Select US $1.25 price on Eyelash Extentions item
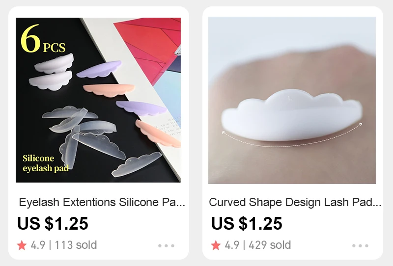This screenshot has height=266, width=393. click(53, 223)
